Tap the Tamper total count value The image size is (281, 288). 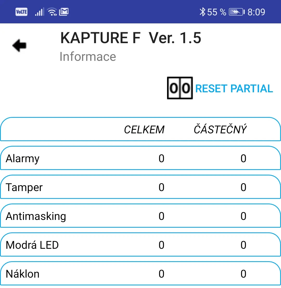coord(161,187)
